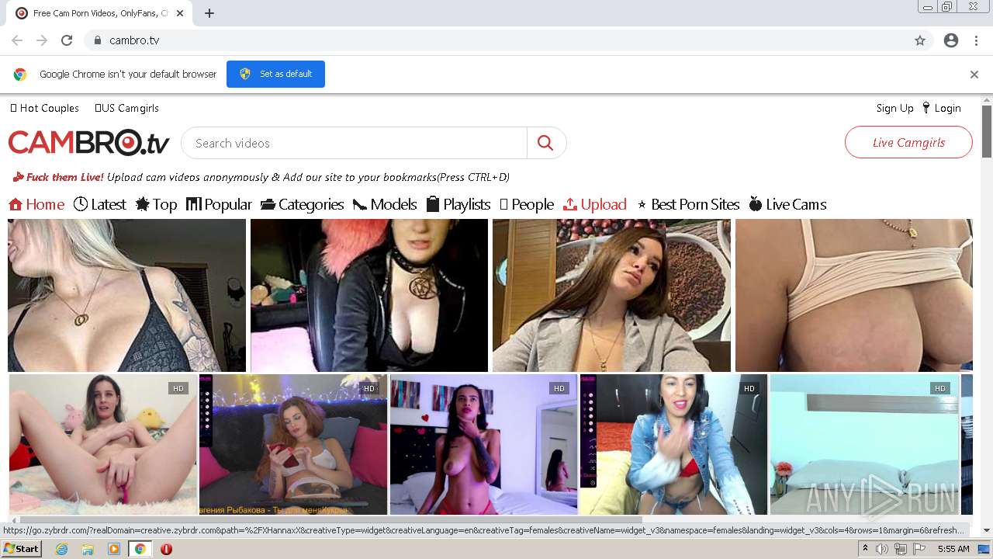Open the Live Cams nav item
993x559 pixels.
coord(787,204)
